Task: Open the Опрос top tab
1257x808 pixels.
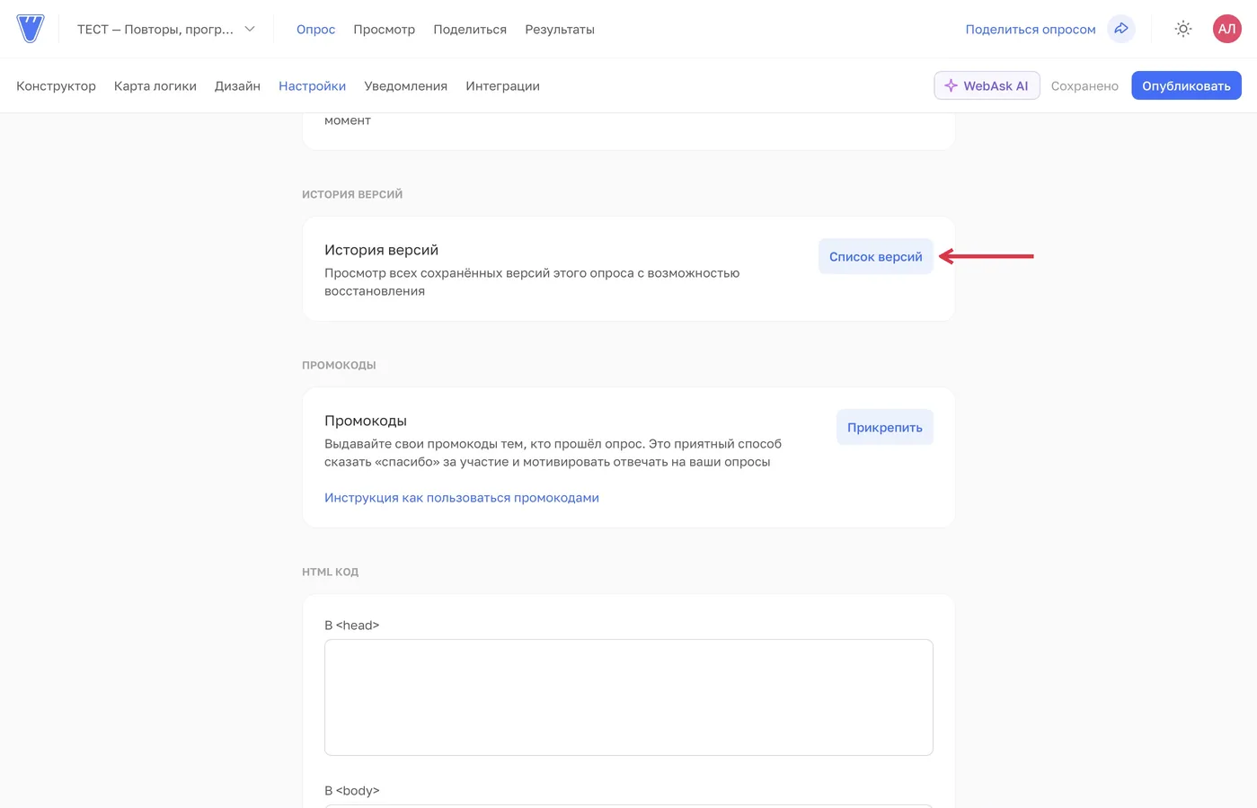Action: (315, 30)
